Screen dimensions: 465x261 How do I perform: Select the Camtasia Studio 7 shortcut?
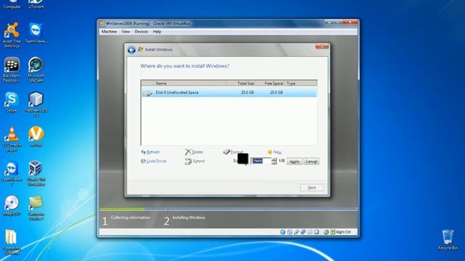point(36,208)
